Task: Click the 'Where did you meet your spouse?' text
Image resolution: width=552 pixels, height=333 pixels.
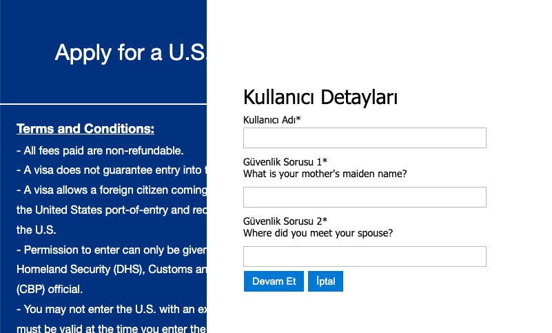Action: click(x=318, y=233)
